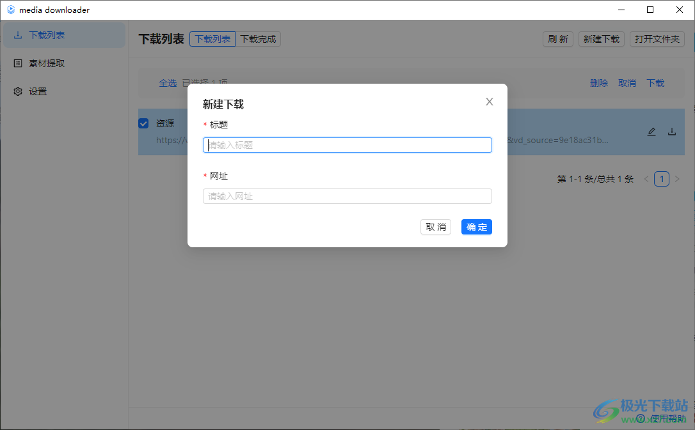Screen dimensions: 695x430
Task: Click the 打开文件夹 button
Action: pyautogui.click(x=657, y=39)
